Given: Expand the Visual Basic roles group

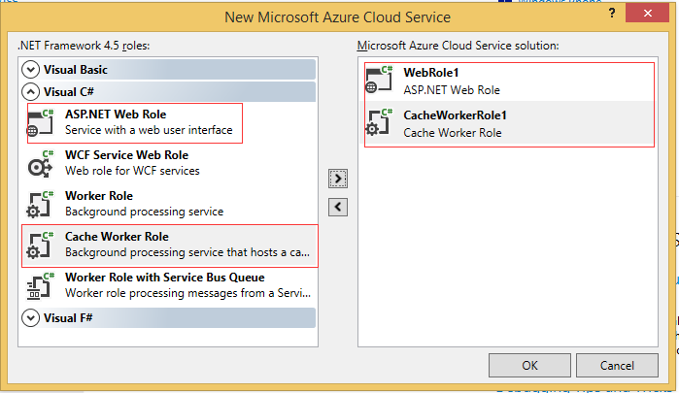Looking at the screenshot, I should 30,69.
